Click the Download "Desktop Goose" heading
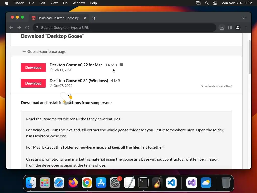Viewport: 257px width, 193px height. point(52,36)
